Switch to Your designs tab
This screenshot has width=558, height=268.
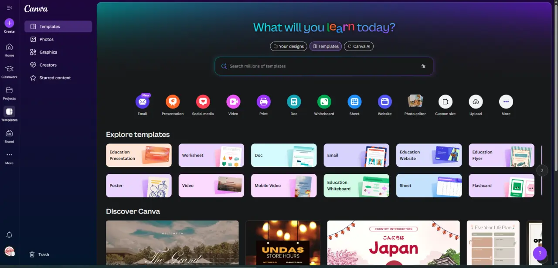pos(289,46)
